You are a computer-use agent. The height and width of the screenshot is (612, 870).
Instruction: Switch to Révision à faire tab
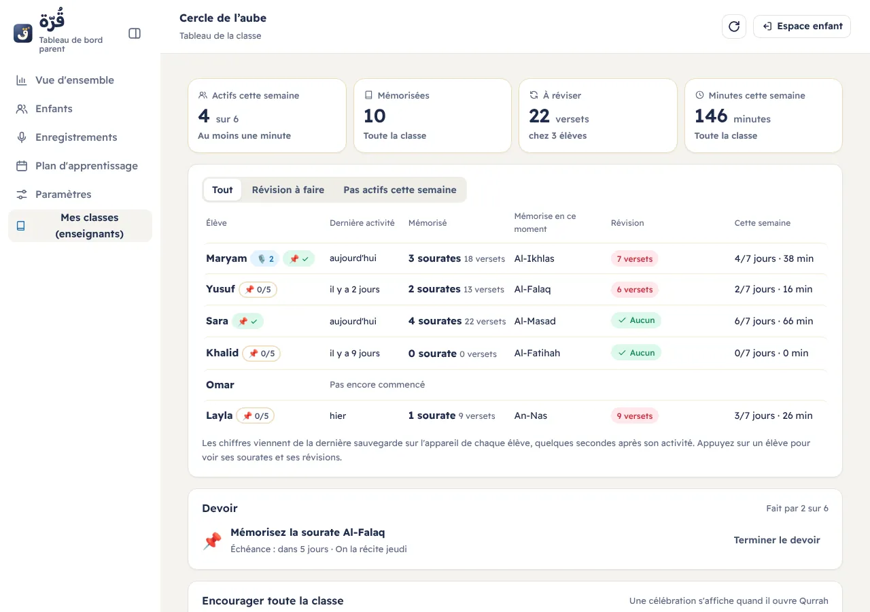(288, 190)
